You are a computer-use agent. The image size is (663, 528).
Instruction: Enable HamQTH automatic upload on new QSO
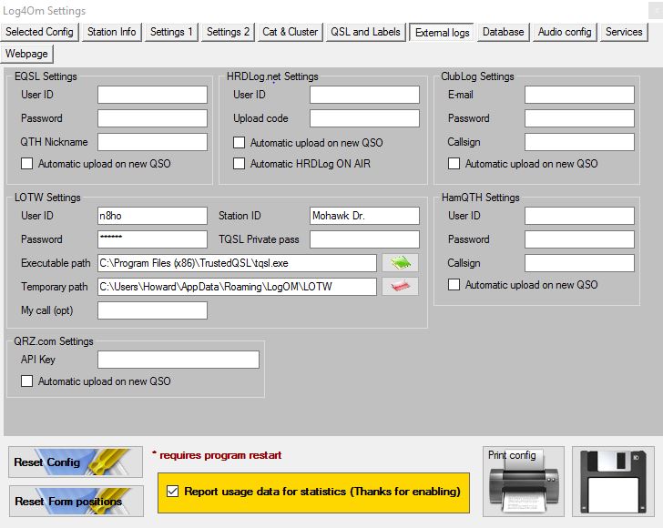[454, 285]
